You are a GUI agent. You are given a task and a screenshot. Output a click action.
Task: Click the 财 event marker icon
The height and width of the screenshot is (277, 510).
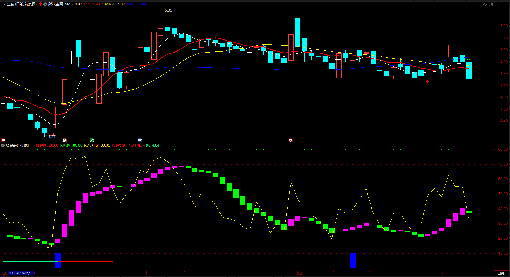point(140,140)
